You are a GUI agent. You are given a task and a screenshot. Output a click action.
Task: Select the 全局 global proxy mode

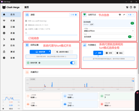tap(109, 53)
